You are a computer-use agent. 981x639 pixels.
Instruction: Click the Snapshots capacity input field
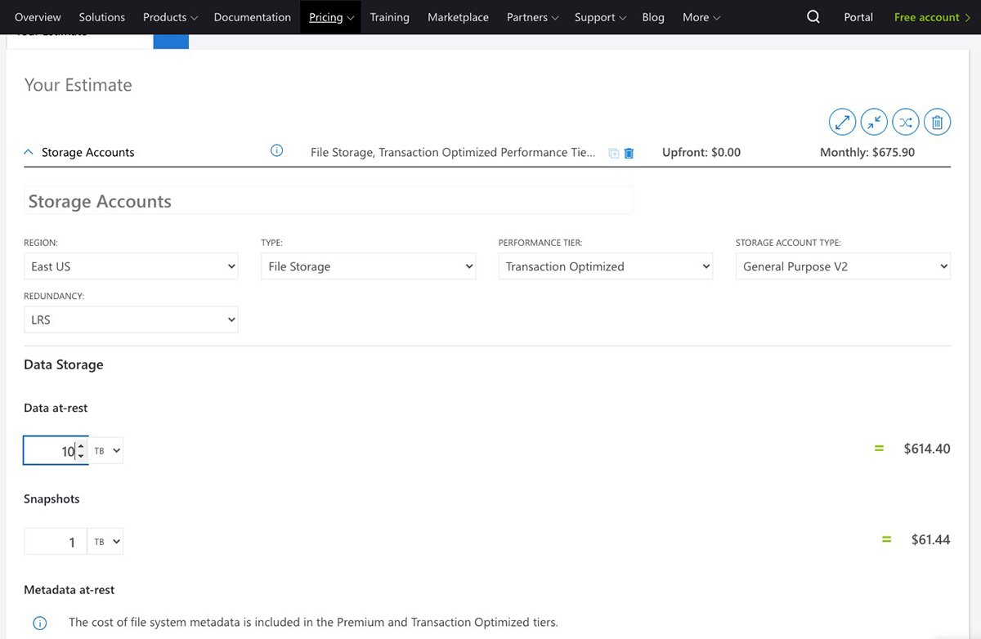pos(53,541)
